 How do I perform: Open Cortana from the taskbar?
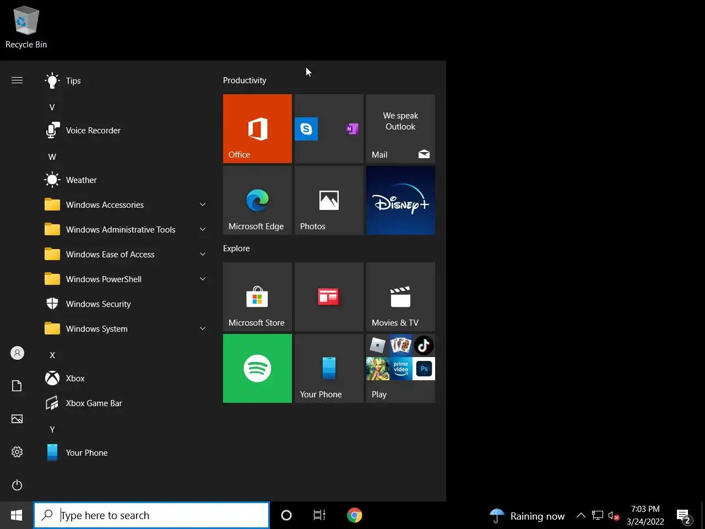[286, 516]
